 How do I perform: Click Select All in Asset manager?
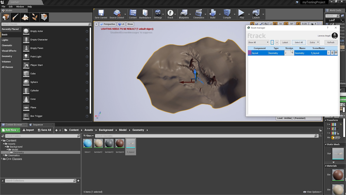pos(299,42)
